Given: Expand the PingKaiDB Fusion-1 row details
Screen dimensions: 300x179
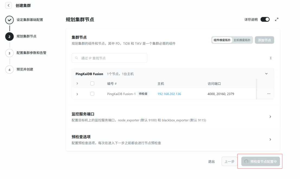Looking at the screenshot, I should pos(77,94).
